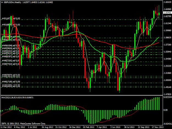
Task: Click the 7 Apr 2013 date label
Action: 102,127
